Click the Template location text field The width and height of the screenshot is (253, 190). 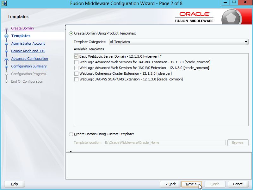point(164,142)
